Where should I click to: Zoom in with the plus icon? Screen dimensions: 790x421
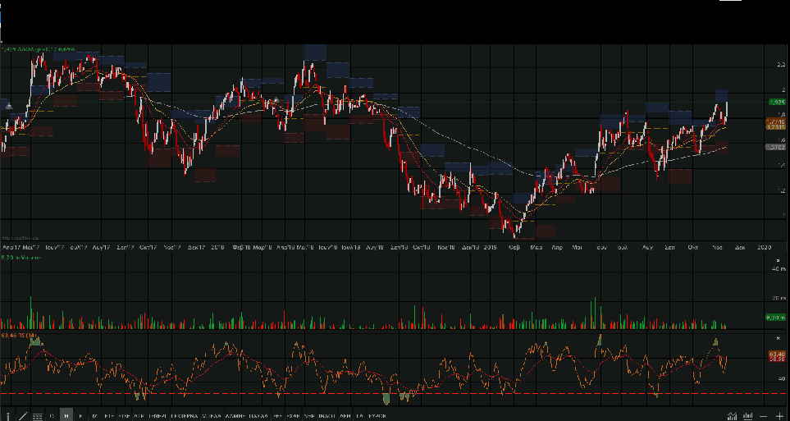[779, 416]
